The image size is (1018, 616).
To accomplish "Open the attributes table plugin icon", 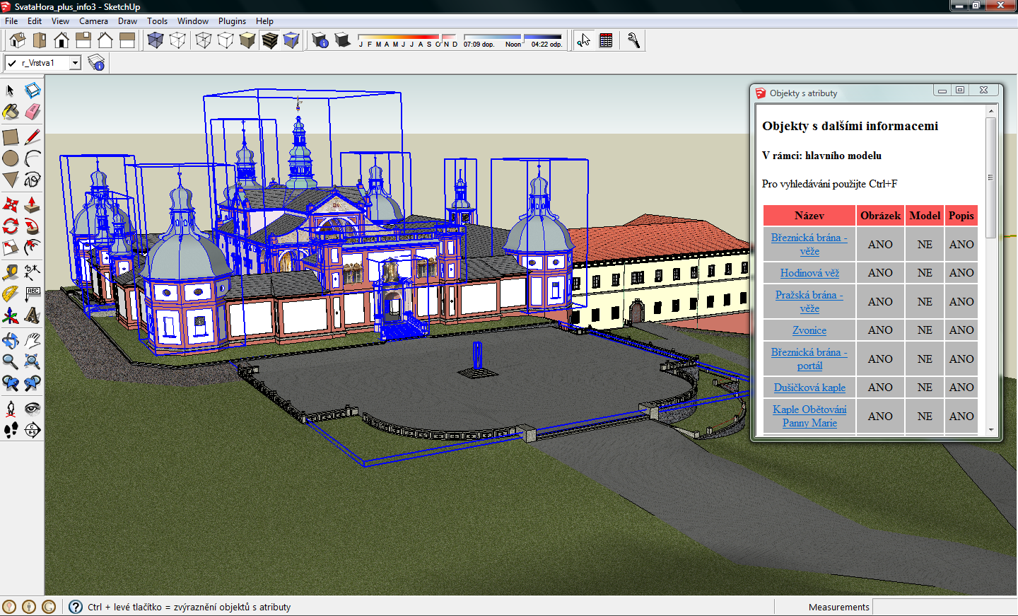I will point(606,40).
